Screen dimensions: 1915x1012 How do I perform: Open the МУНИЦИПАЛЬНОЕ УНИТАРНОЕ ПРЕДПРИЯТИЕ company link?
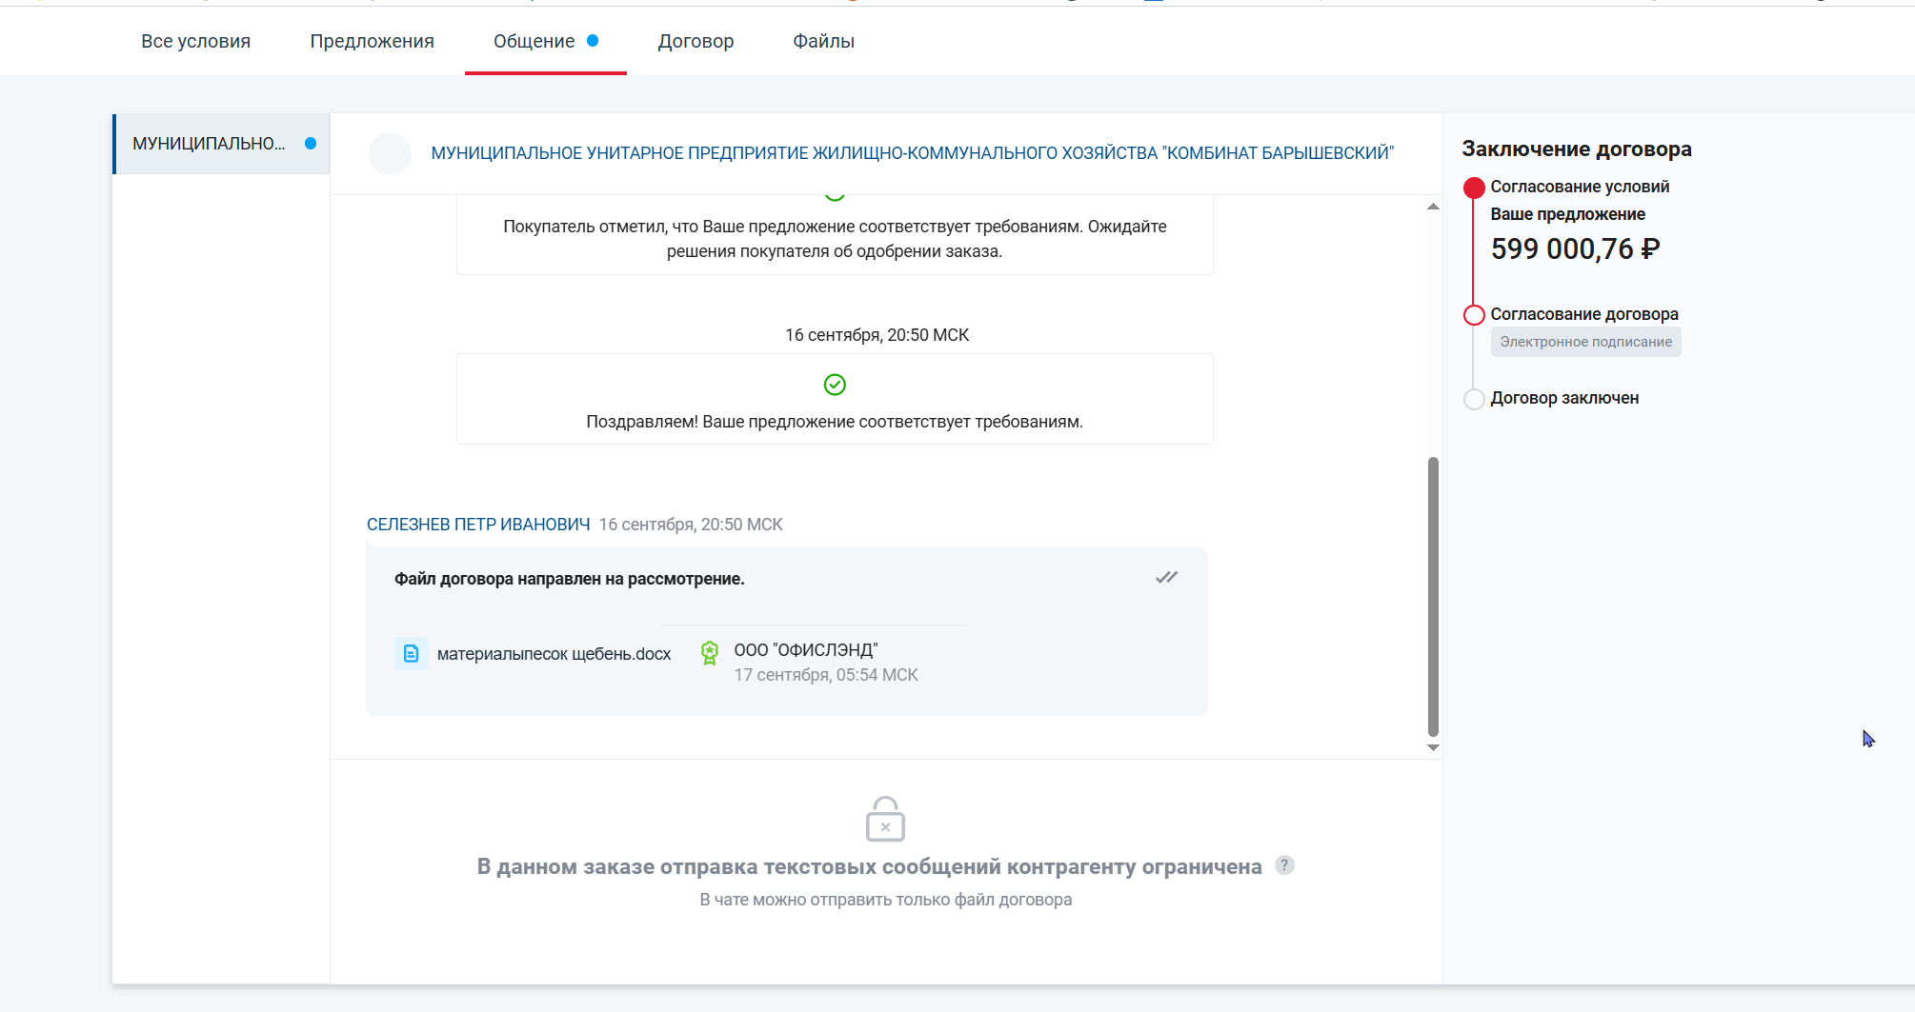click(x=912, y=153)
